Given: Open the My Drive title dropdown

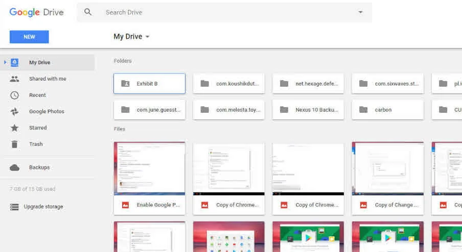Looking at the screenshot, I should (131, 36).
